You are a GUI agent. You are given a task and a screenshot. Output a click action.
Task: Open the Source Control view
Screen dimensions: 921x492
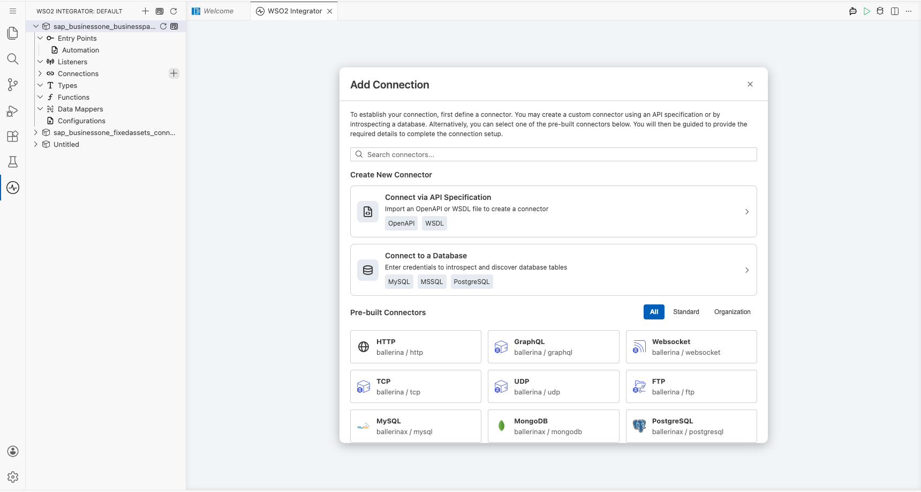pyautogui.click(x=13, y=85)
